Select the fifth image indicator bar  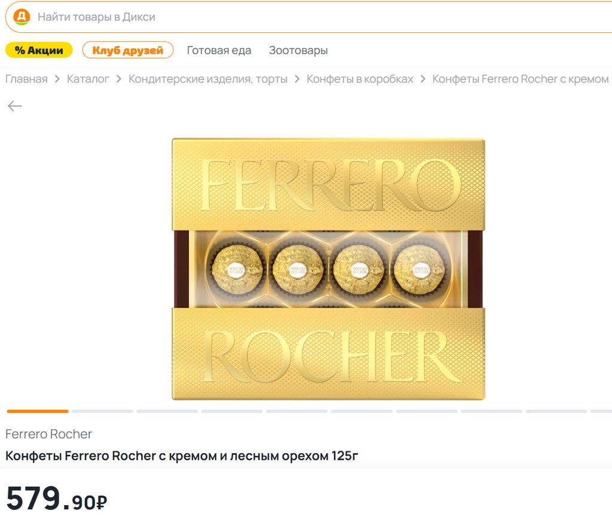click(296, 411)
